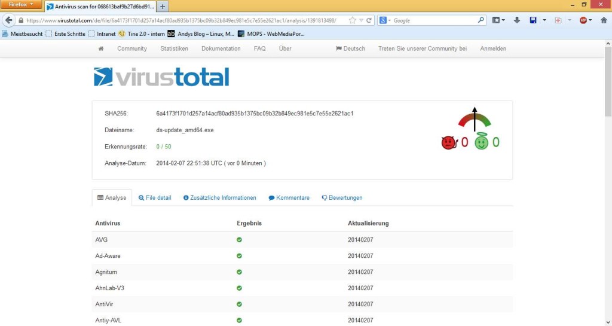Bookmark this page with the star icon
612x326 pixels.
pos(352,20)
